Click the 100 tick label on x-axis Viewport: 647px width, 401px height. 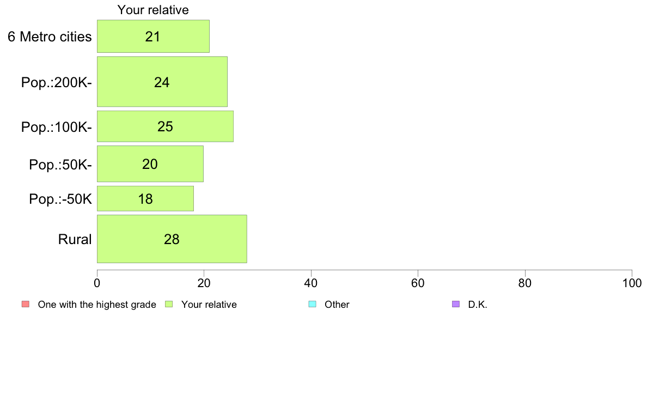632,283
